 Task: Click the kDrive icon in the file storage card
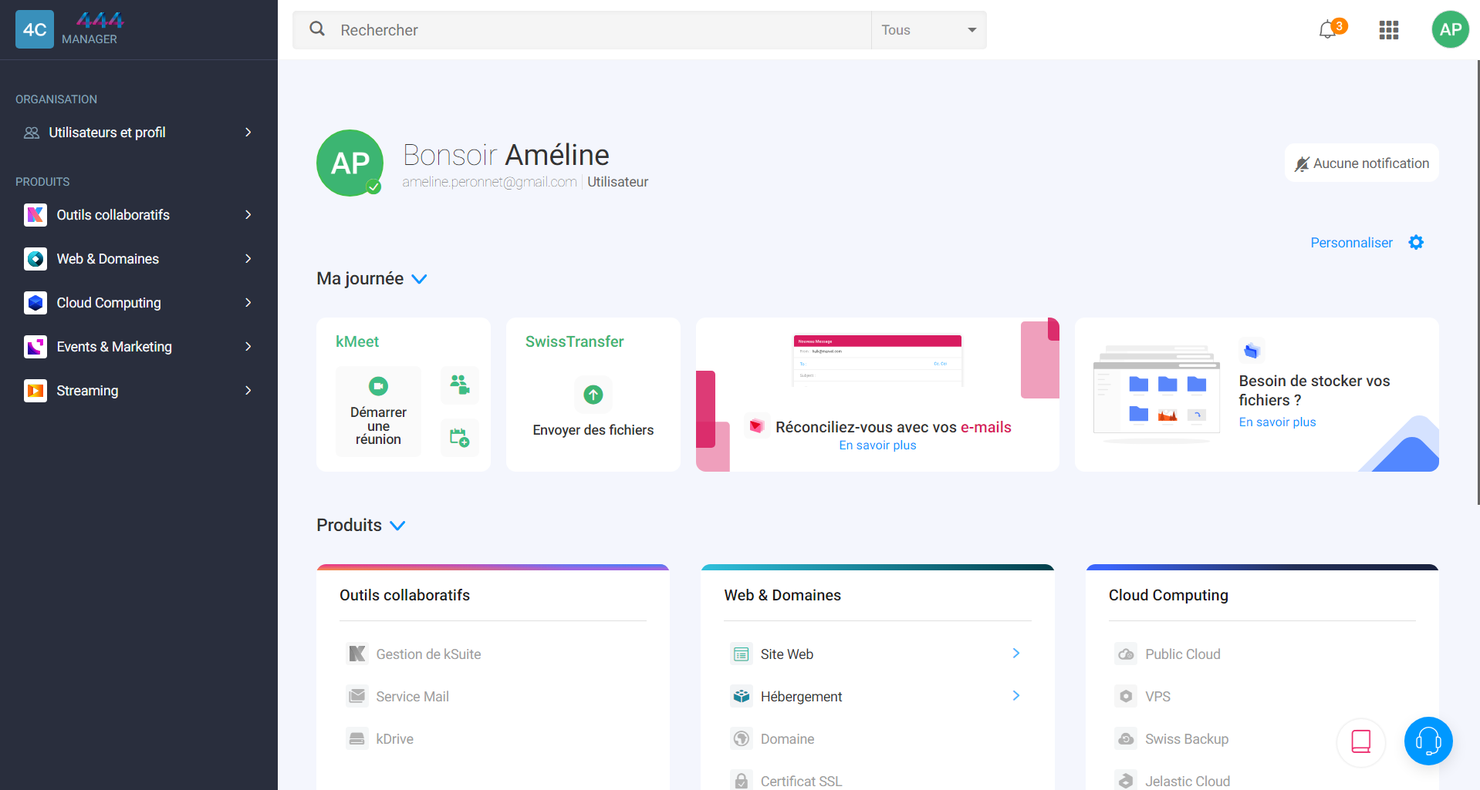tap(1252, 351)
